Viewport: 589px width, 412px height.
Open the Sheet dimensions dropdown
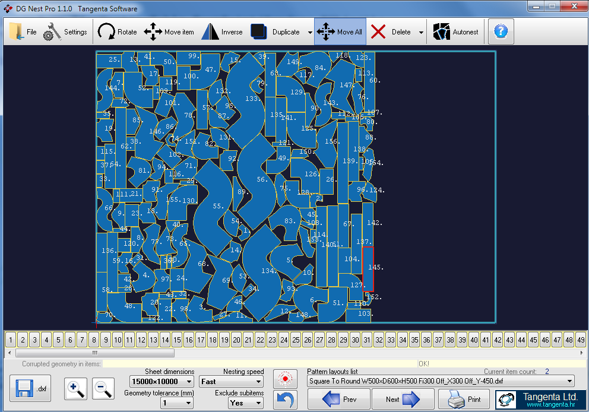tap(161, 382)
